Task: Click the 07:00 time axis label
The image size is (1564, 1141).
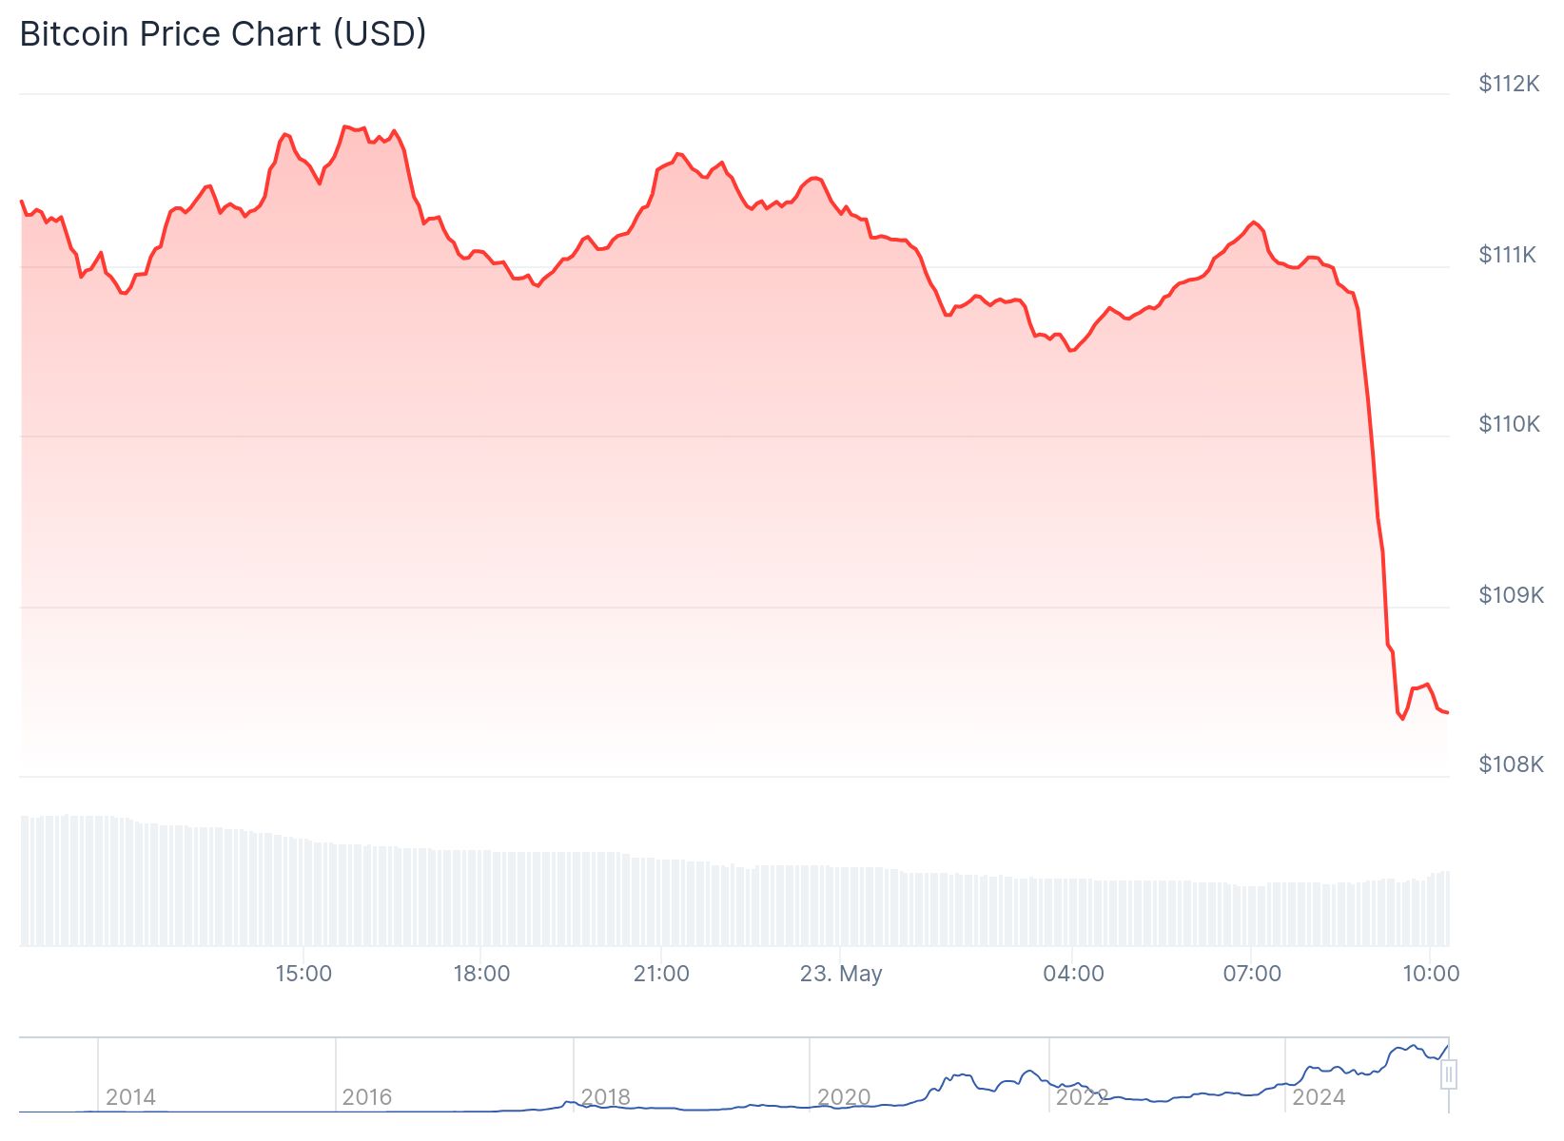Action: pyautogui.click(x=1252, y=974)
